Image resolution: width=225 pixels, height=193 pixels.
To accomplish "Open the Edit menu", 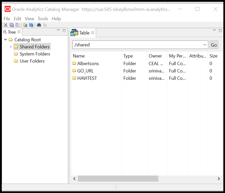I will (17, 19).
